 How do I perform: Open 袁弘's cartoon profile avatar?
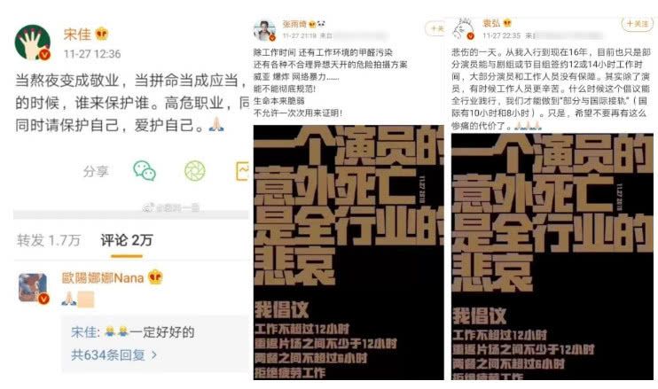pos(463,29)
